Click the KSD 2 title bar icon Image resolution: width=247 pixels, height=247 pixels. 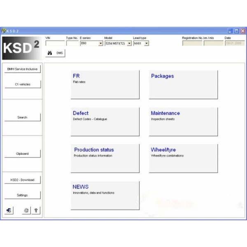click(x=4, y=31)
